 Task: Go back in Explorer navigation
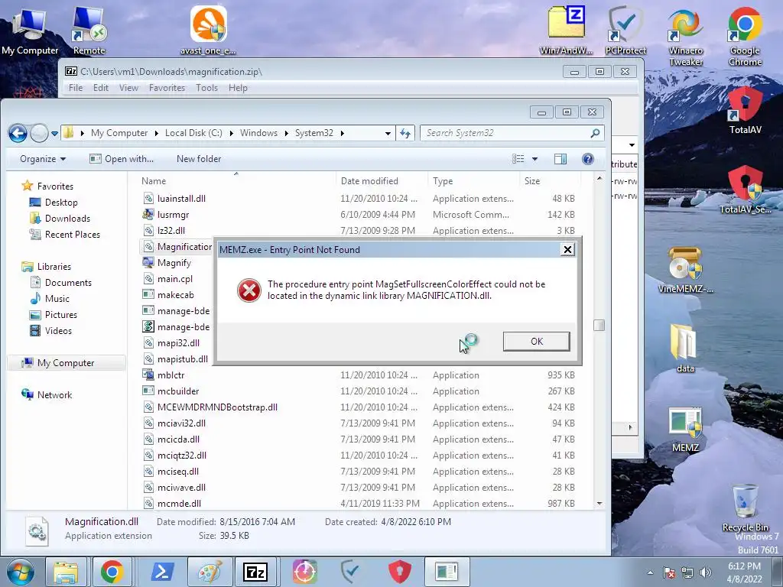[x=18, y=133]
